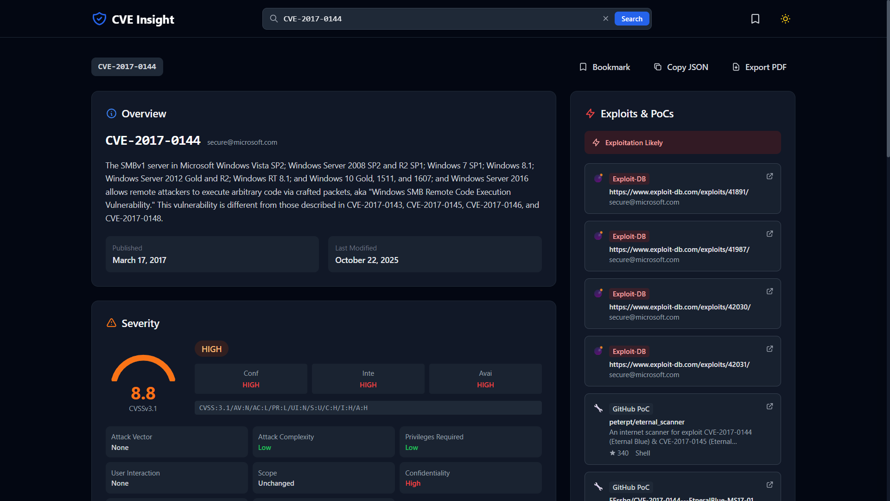Click the Overview info icon
Image resolution: width=890 pixels, height=501 pixels.
click(111, 114)
